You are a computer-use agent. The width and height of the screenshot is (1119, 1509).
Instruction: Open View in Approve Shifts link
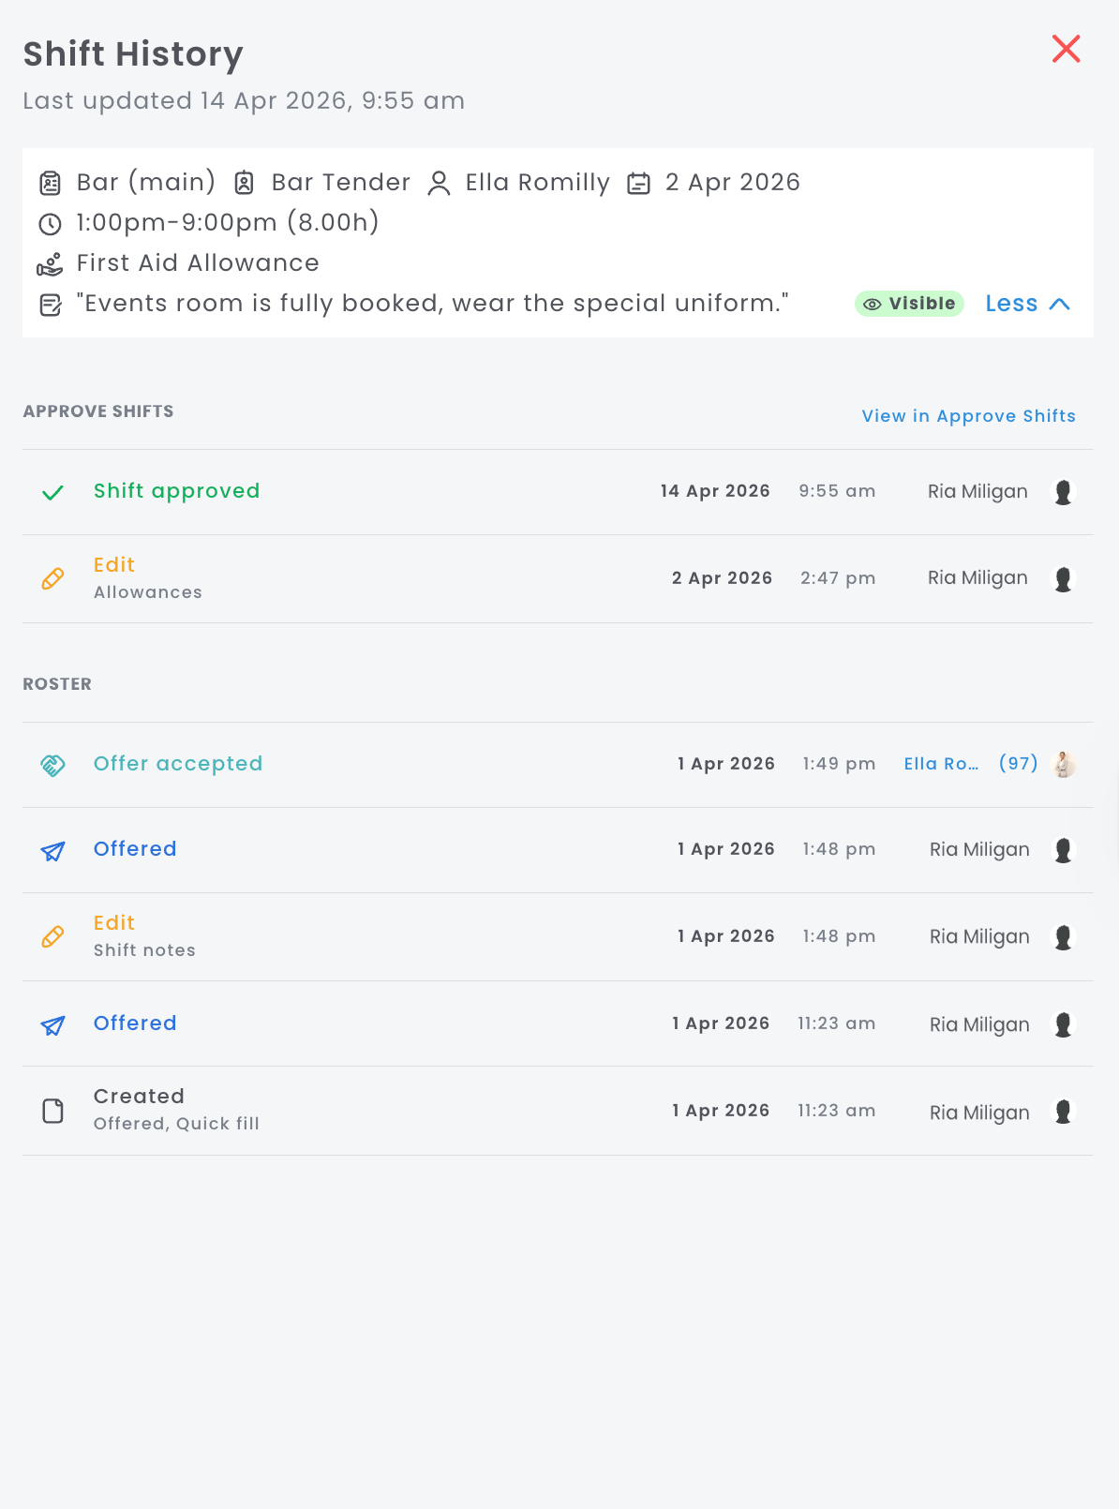tap(968, 416)
